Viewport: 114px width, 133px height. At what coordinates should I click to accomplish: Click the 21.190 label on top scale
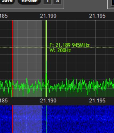[x=48, y=16]
